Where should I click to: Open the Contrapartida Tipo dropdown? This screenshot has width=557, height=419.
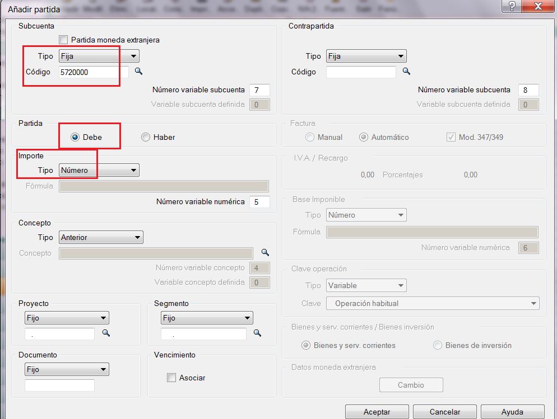[x=366, y=56]
